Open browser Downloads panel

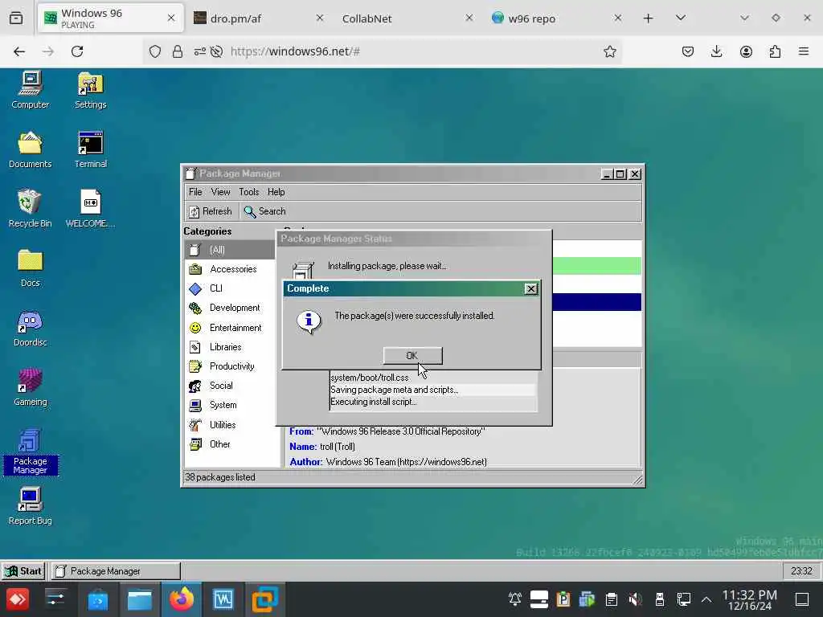pyautogui.click(x=716, y=51)
